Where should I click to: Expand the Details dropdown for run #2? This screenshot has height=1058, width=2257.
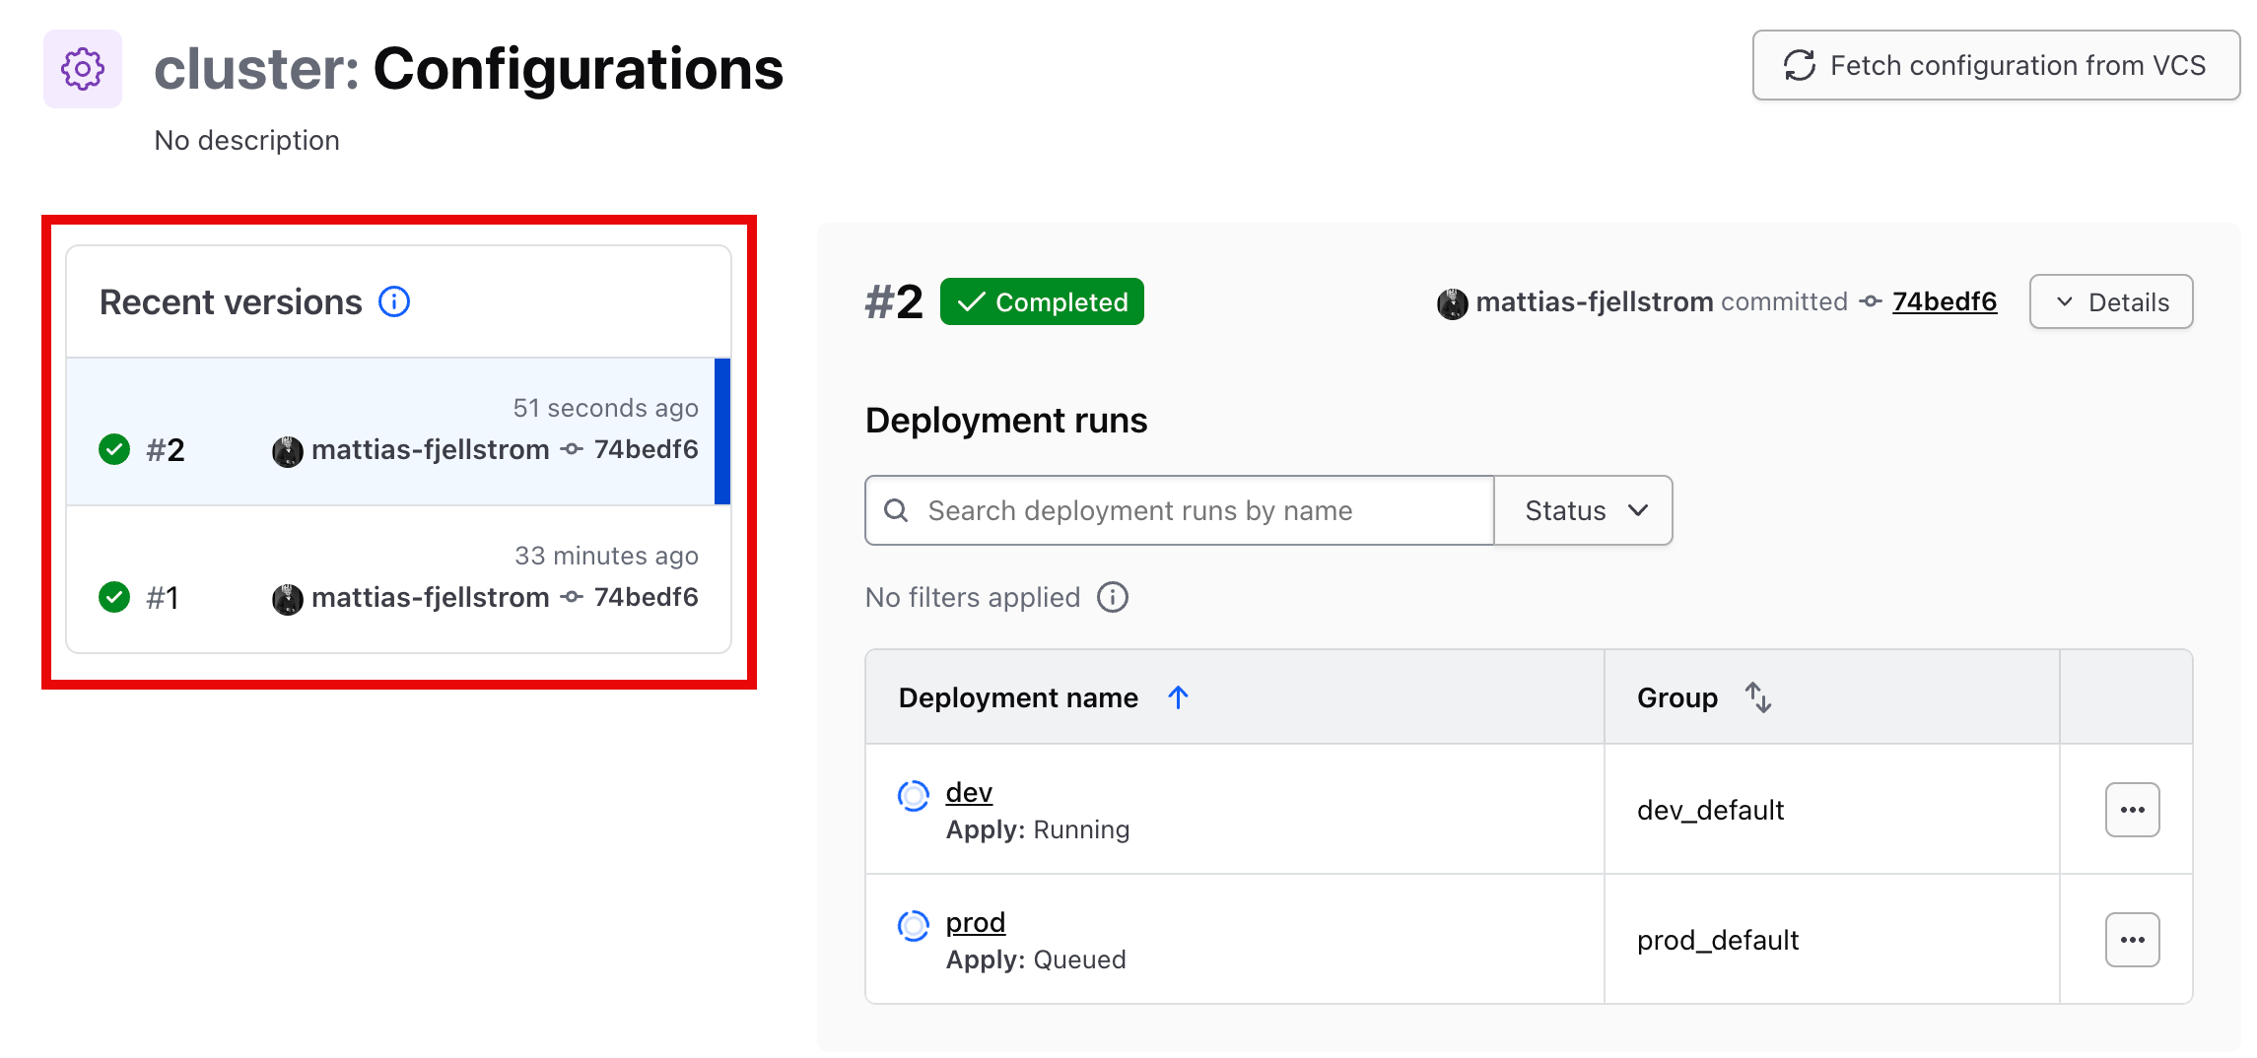click(2110, 301)
